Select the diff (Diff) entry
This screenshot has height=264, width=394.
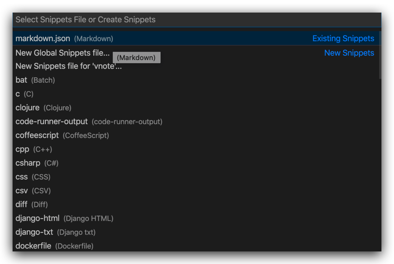[32, 205]
